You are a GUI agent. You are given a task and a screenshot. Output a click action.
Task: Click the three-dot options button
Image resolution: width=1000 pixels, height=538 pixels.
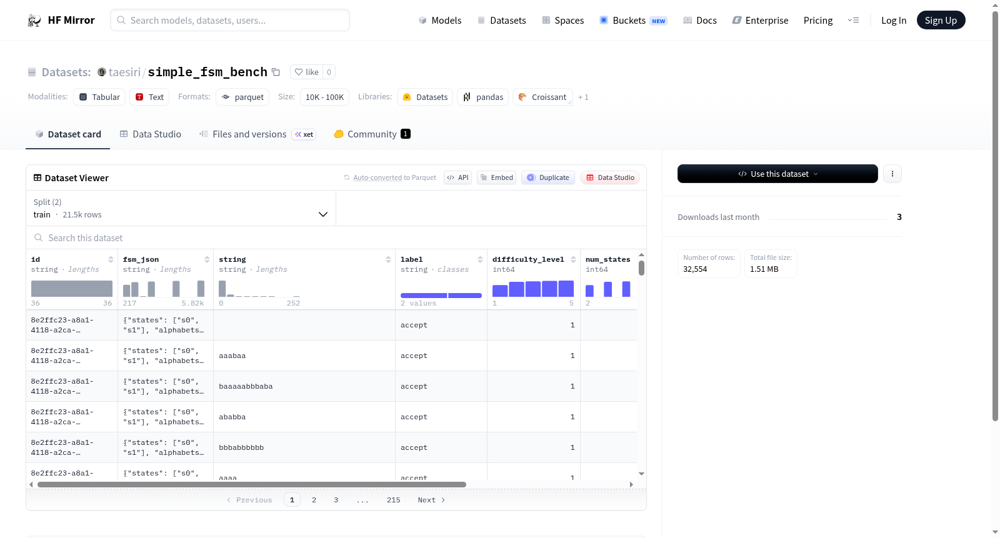[x=892, y=174]
